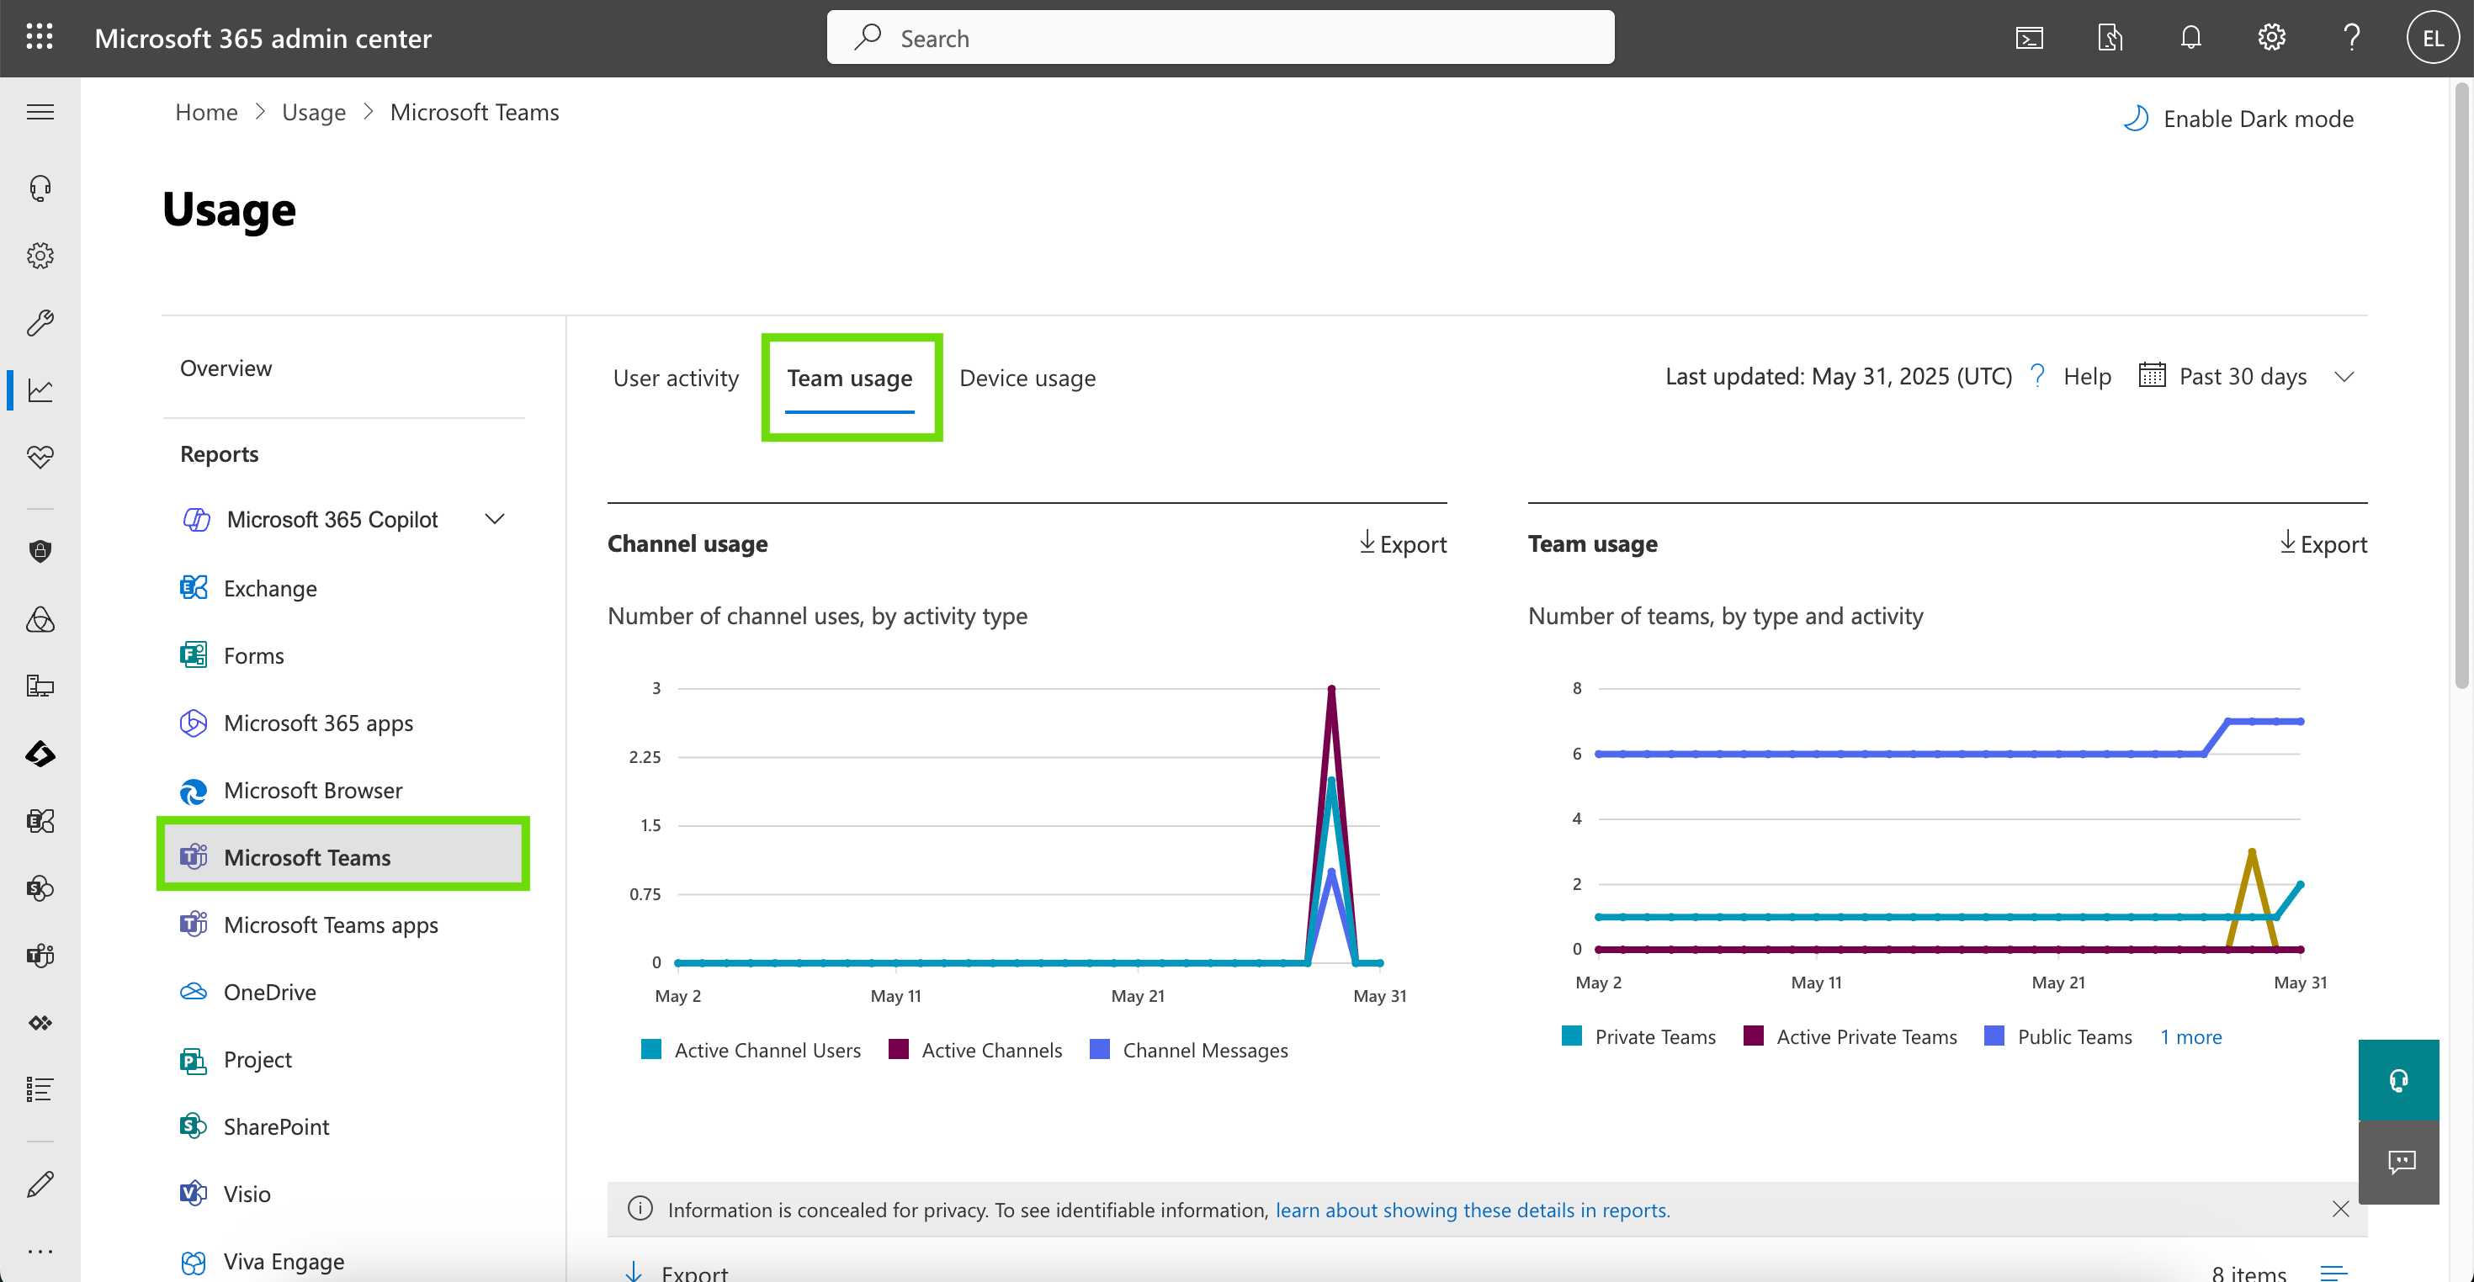Open settings gear in top header

click(2271, 38)
